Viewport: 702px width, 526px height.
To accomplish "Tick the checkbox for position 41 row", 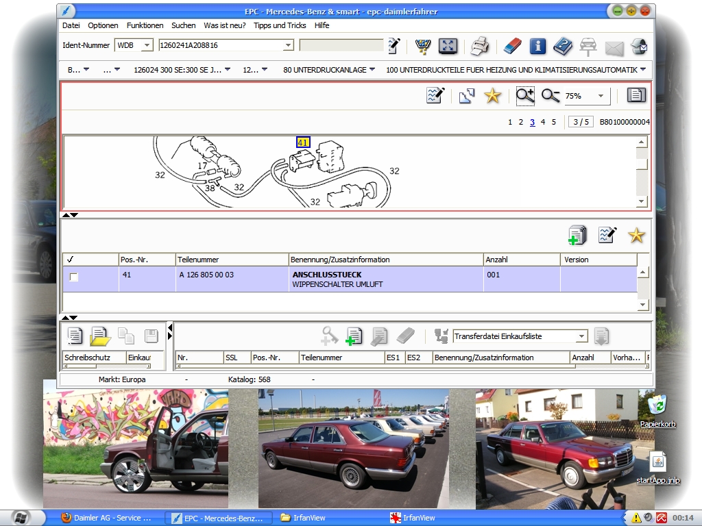I will click(74, 277).
